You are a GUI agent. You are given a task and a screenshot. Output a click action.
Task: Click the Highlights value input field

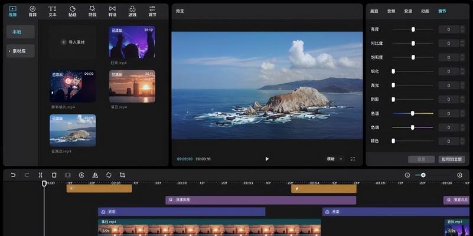[x=449, y=86]
